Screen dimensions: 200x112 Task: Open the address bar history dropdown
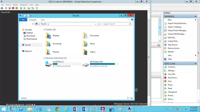point(96,24)
